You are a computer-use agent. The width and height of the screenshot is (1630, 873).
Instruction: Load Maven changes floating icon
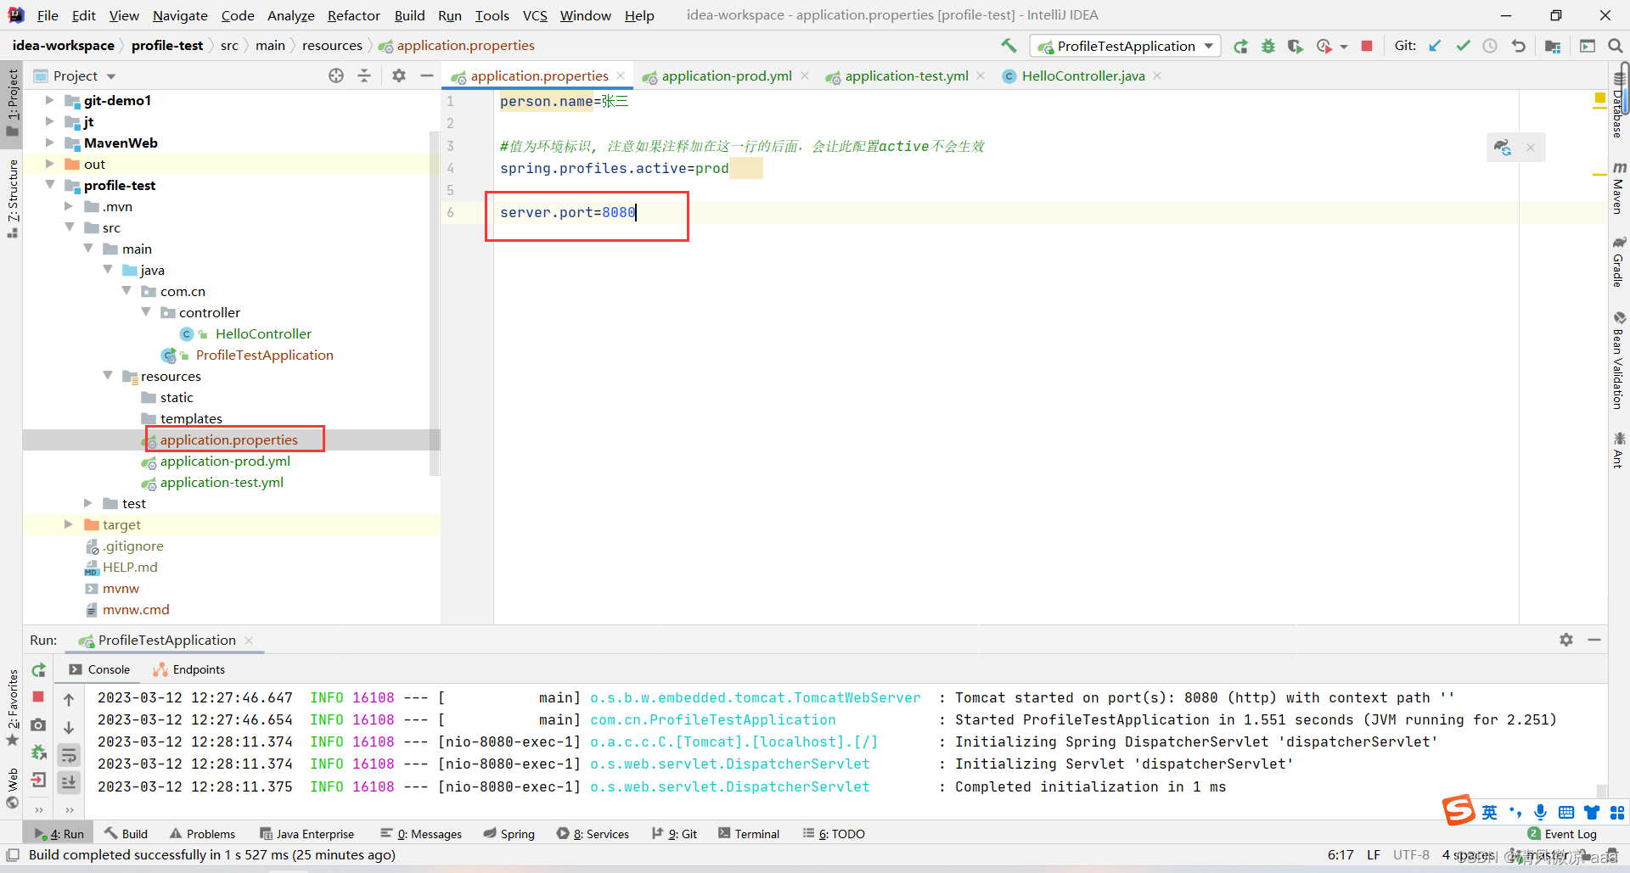1503,148
